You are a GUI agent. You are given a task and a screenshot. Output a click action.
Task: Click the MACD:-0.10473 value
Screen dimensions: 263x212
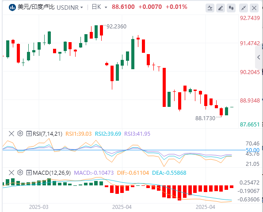94,173
